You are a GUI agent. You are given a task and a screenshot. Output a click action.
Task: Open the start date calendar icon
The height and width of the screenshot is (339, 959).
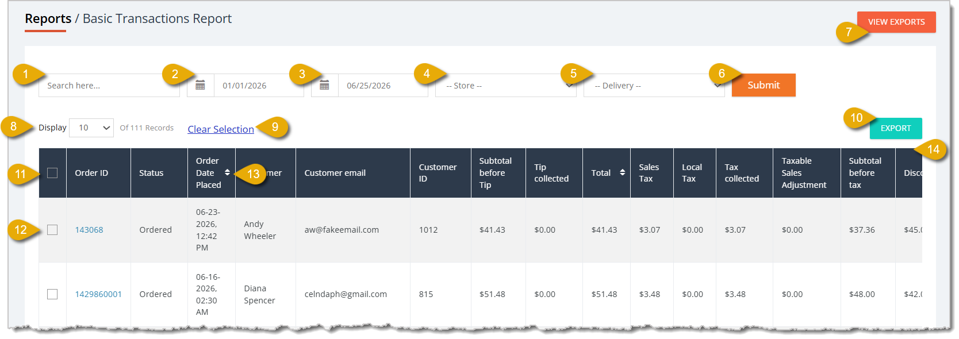(200, 86)
